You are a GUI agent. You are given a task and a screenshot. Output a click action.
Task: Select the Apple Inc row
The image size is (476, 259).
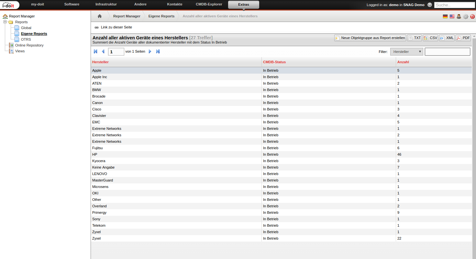(281, 77)
